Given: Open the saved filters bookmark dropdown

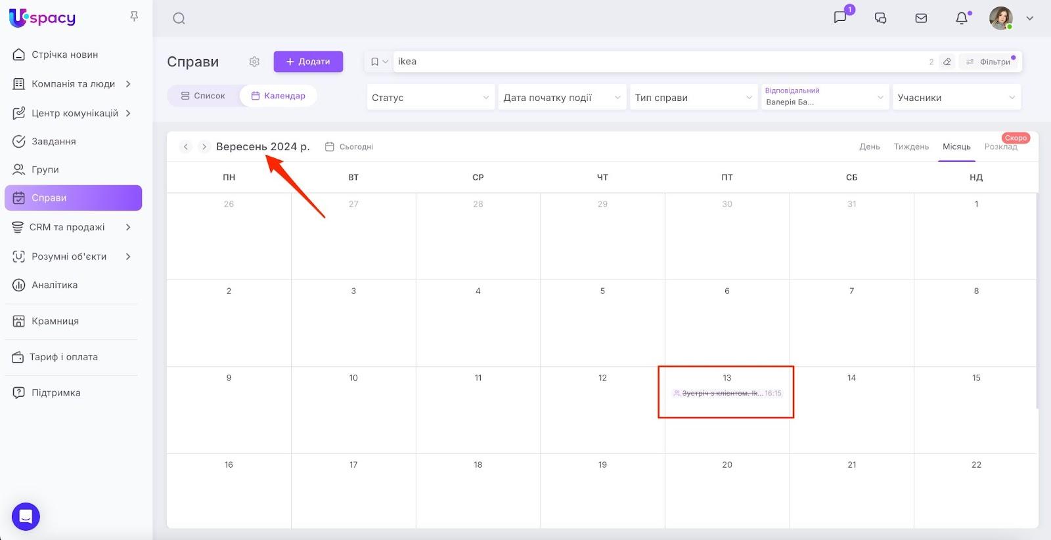Looking at the screenshot, I should tap(379, 62).
